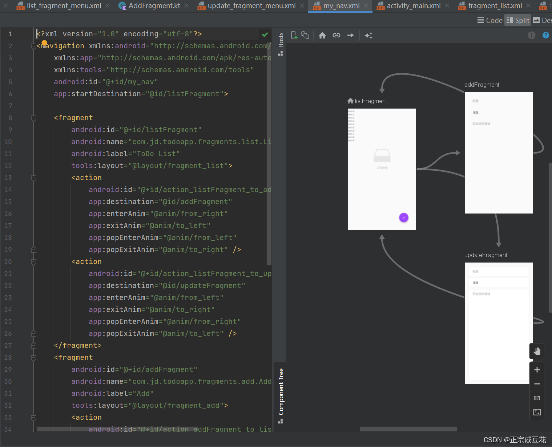Click app:destination="@id/updateFragment" line

(x=167, y=286)
